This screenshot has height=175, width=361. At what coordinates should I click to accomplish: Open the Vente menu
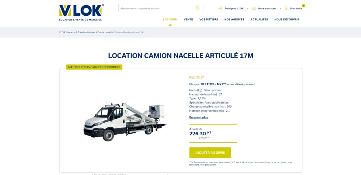tap(188, 19)
